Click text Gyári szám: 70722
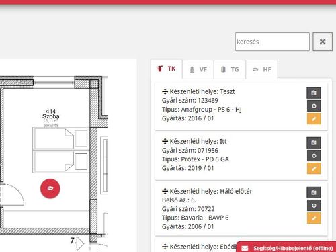 [188, 209]
